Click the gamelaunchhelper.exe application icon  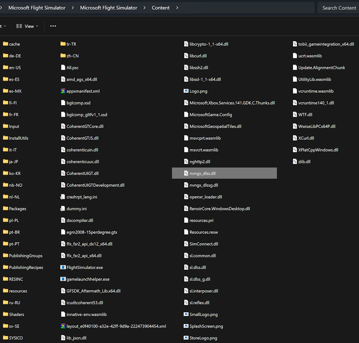[x=63, y=279]
